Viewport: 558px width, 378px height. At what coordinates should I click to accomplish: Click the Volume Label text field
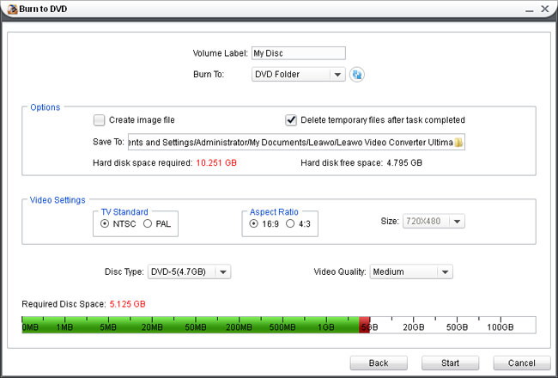pos(298,53)
